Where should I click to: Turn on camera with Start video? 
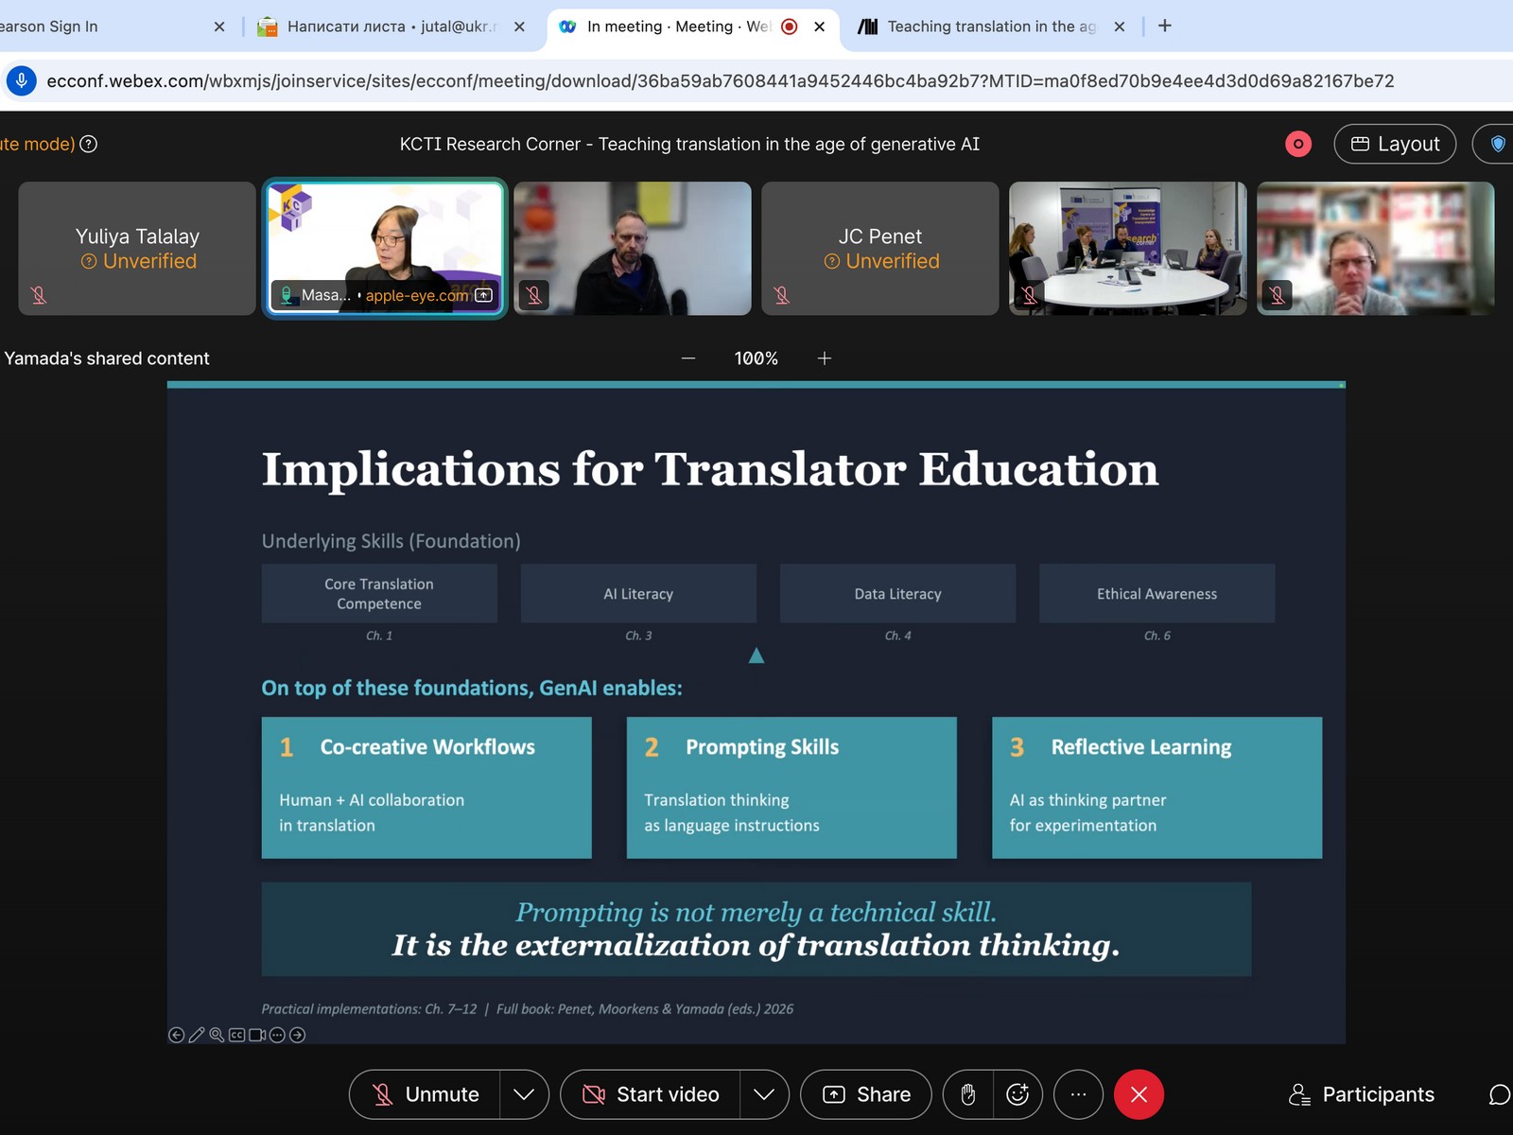click(651, 1094)
